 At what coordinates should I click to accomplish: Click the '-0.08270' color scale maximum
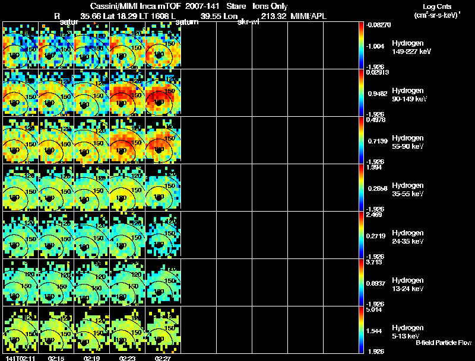[x=378, y=25]
